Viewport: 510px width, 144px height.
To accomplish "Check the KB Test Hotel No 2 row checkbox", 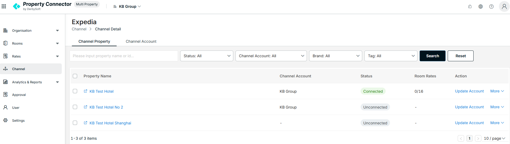I will tap(75, 107).
